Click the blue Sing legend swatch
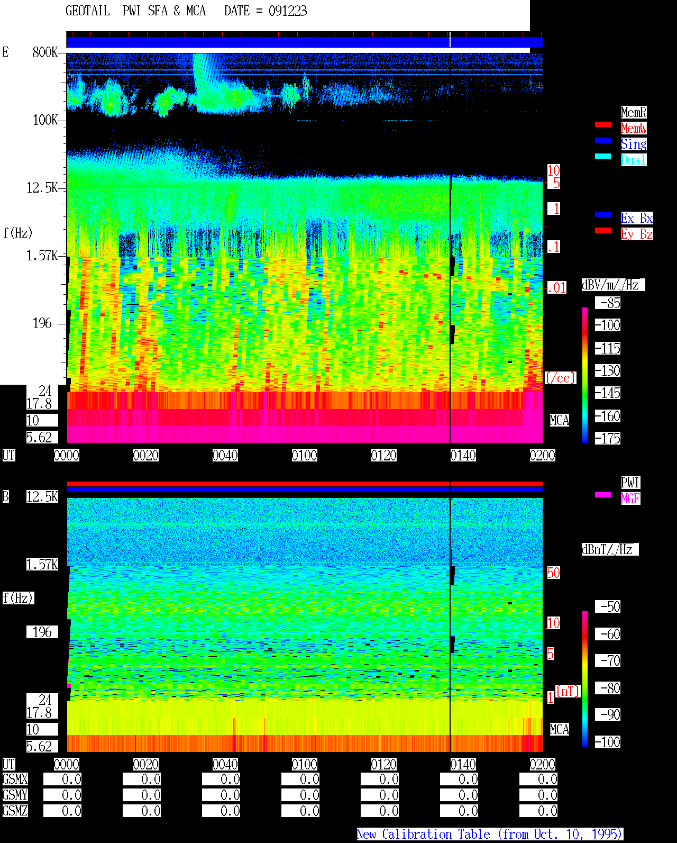The height and width of the screenshot is (843, 677). click(x=603, y=140)
